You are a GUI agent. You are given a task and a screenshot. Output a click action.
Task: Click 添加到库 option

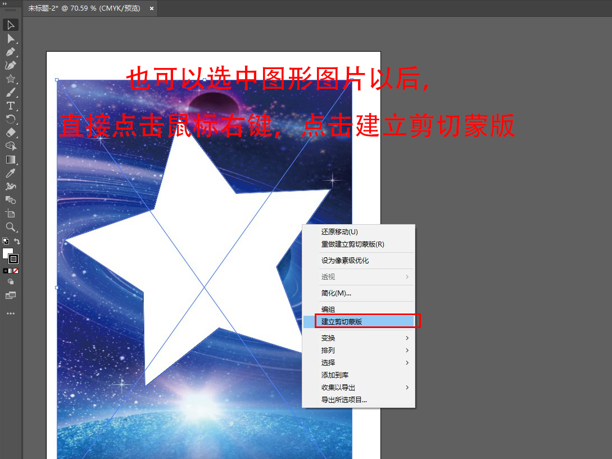pyautogui.click(x=335, y=375)
